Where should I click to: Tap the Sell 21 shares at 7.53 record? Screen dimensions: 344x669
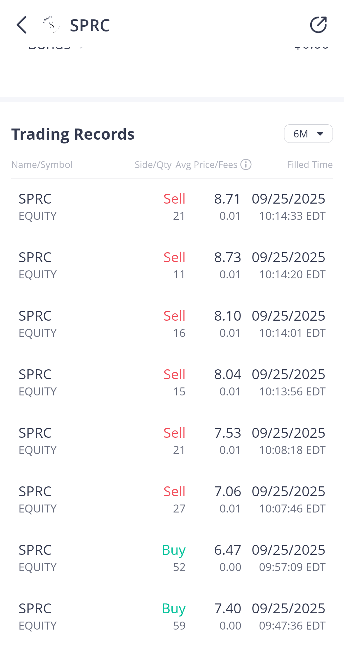(172, 441)
